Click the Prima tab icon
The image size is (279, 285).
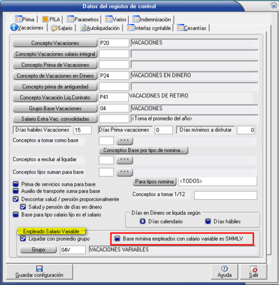click(x=18, y=19)
